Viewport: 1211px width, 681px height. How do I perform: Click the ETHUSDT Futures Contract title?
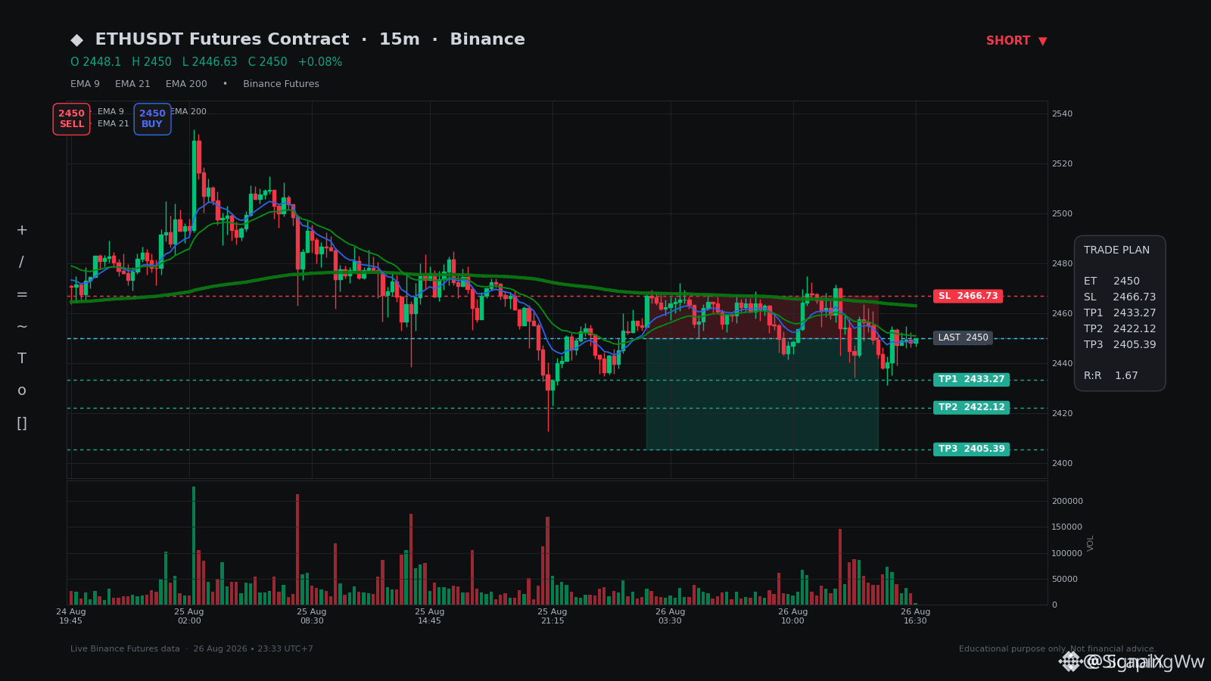(222, 39)
